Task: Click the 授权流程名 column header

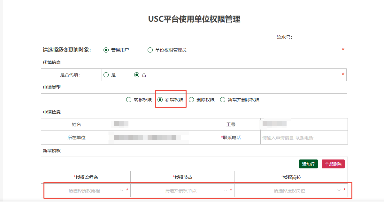Action: point(86,177)
